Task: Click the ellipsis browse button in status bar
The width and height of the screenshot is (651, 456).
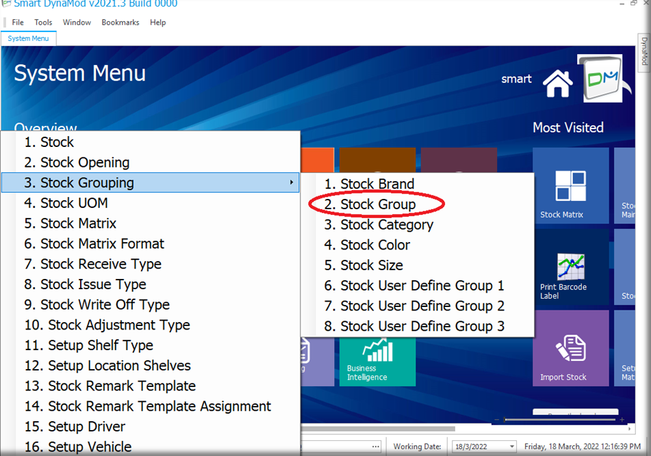Action: 376,446
